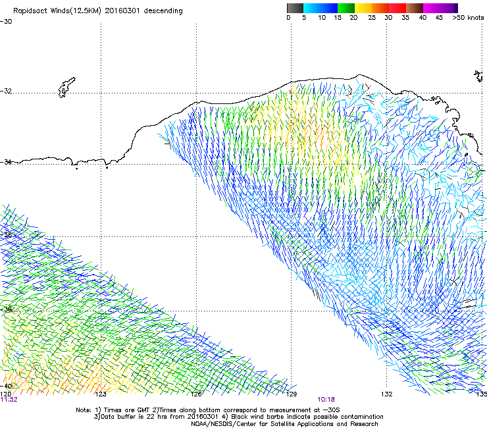Click the '>50 knots' legend label
This screenshot has width=487, height=428.
click(468, 18)
